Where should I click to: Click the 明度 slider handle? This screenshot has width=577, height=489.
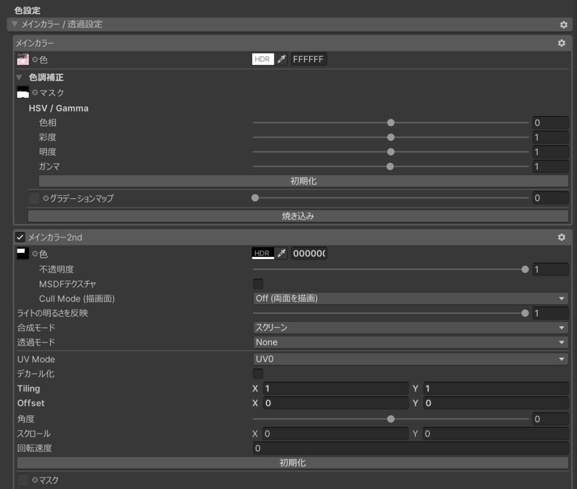(391, 152)
